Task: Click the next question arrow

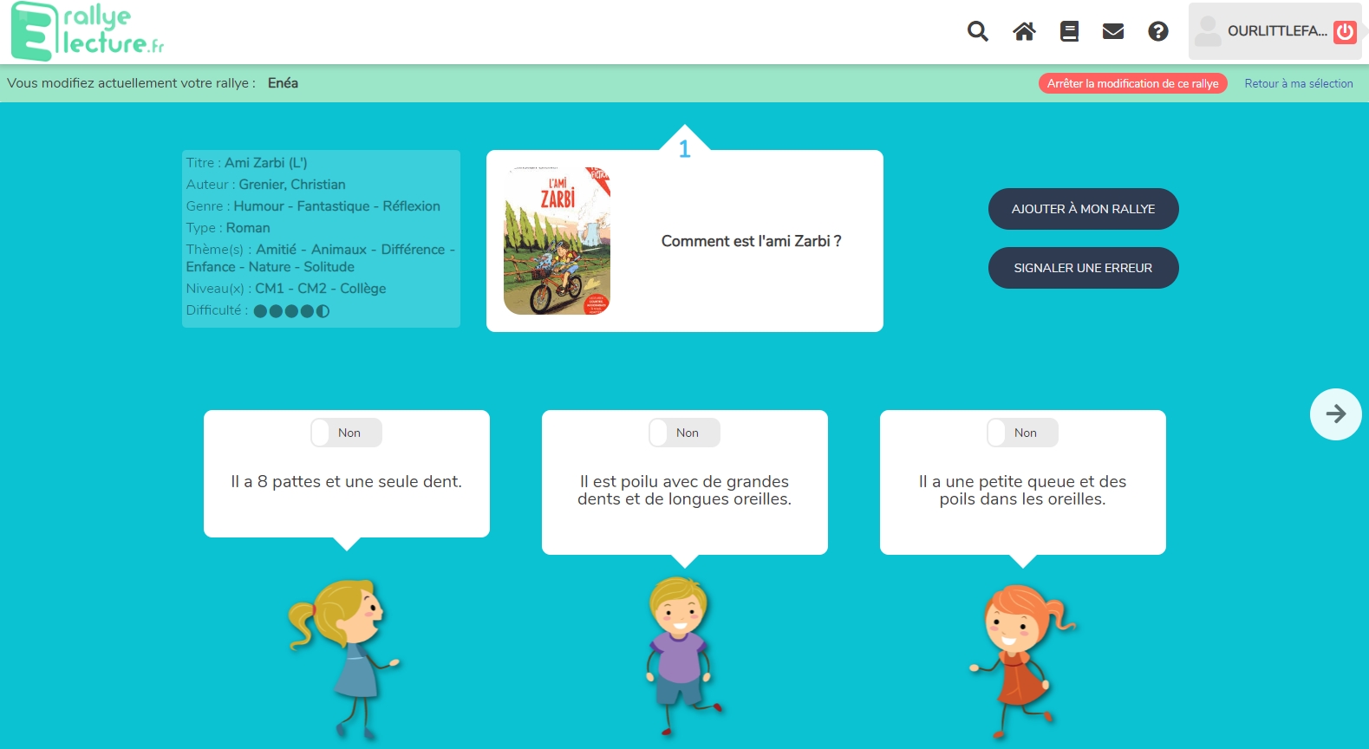Action: [x=1335, y=414]
